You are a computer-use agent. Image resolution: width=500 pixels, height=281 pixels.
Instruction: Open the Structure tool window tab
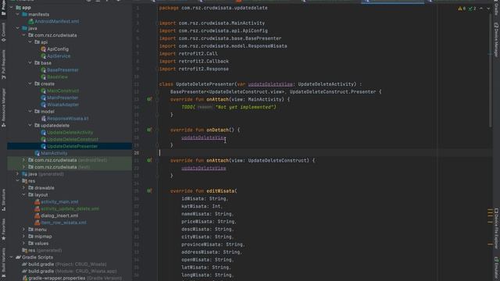click(x=3, y=200)
